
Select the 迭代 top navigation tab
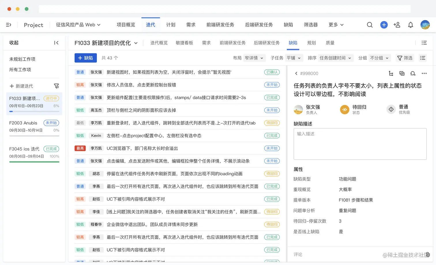point(151,25)
